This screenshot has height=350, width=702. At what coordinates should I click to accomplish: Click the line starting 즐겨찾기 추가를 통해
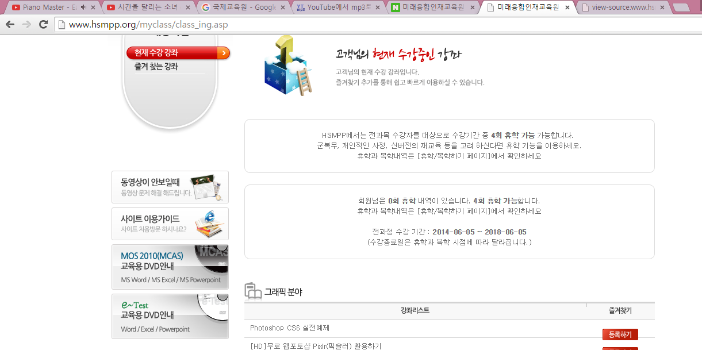410,83
